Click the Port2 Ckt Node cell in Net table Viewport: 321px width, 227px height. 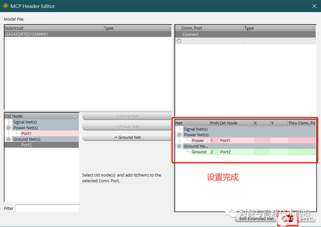(x=236, y=152)
